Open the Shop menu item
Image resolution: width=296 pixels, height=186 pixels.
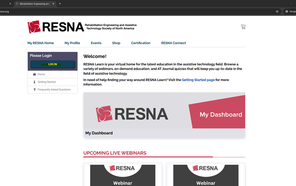[117, 43]
